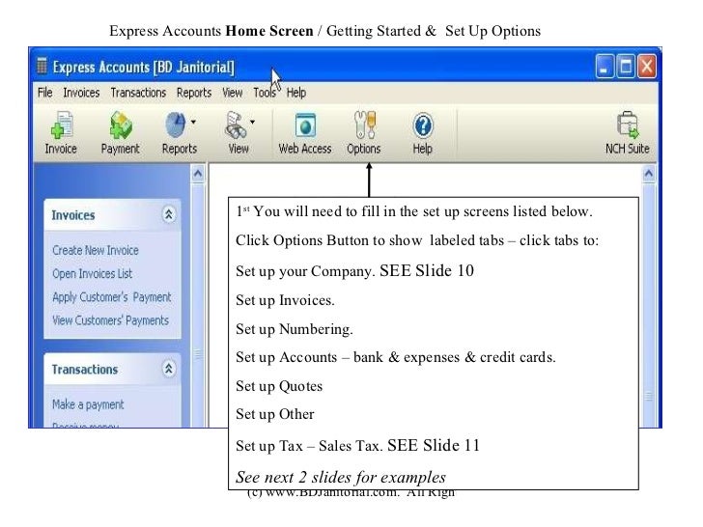Open the View menu in menu bar

[232, 93]
